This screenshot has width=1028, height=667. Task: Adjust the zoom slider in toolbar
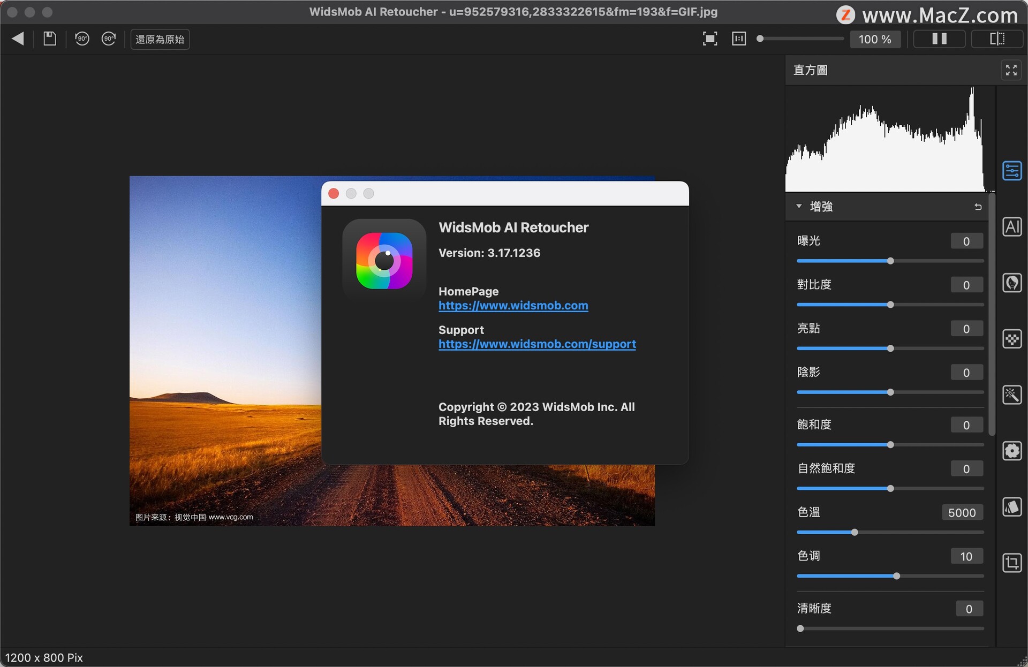(800, 39)
